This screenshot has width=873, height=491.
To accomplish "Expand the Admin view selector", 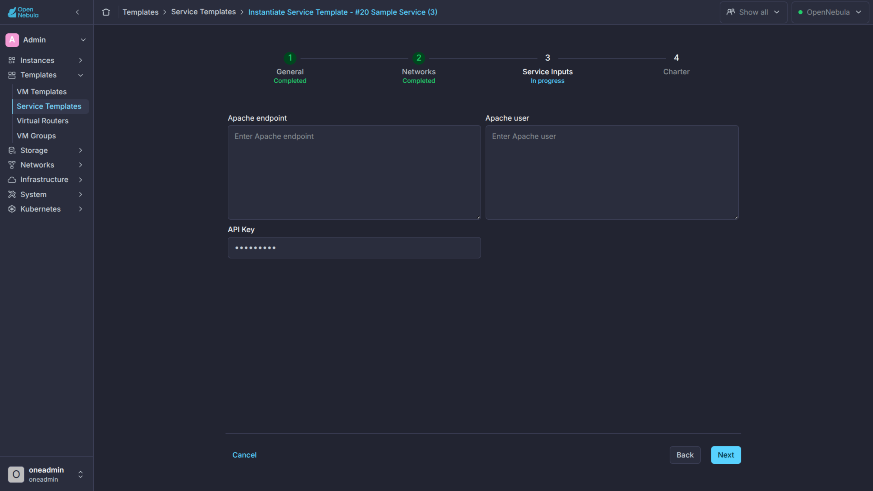I will pos(83,40).
